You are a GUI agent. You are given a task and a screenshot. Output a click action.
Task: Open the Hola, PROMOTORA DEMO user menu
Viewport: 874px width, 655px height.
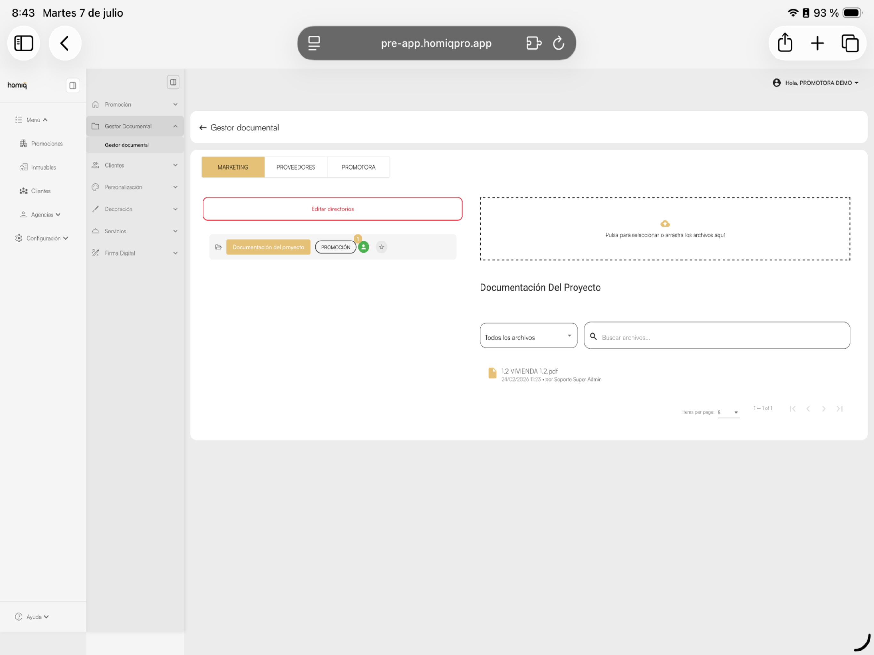pos(815,83)
